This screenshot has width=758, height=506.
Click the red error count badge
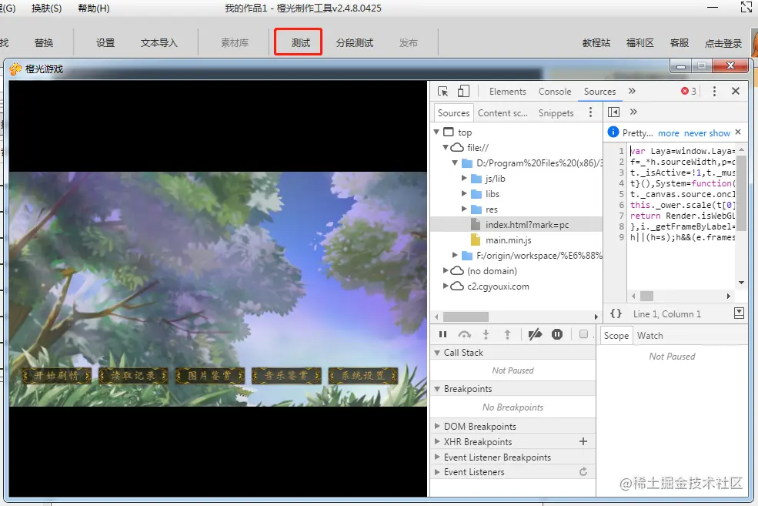point(689,91)
